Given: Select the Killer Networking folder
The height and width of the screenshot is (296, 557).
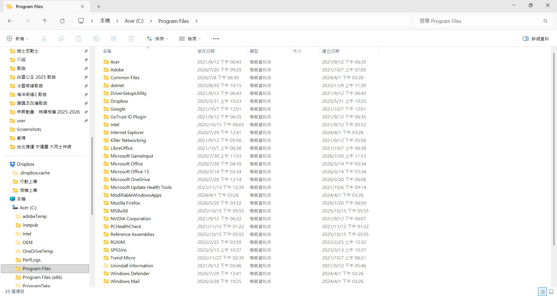Looking at the screenshot, I should point(128,140).
